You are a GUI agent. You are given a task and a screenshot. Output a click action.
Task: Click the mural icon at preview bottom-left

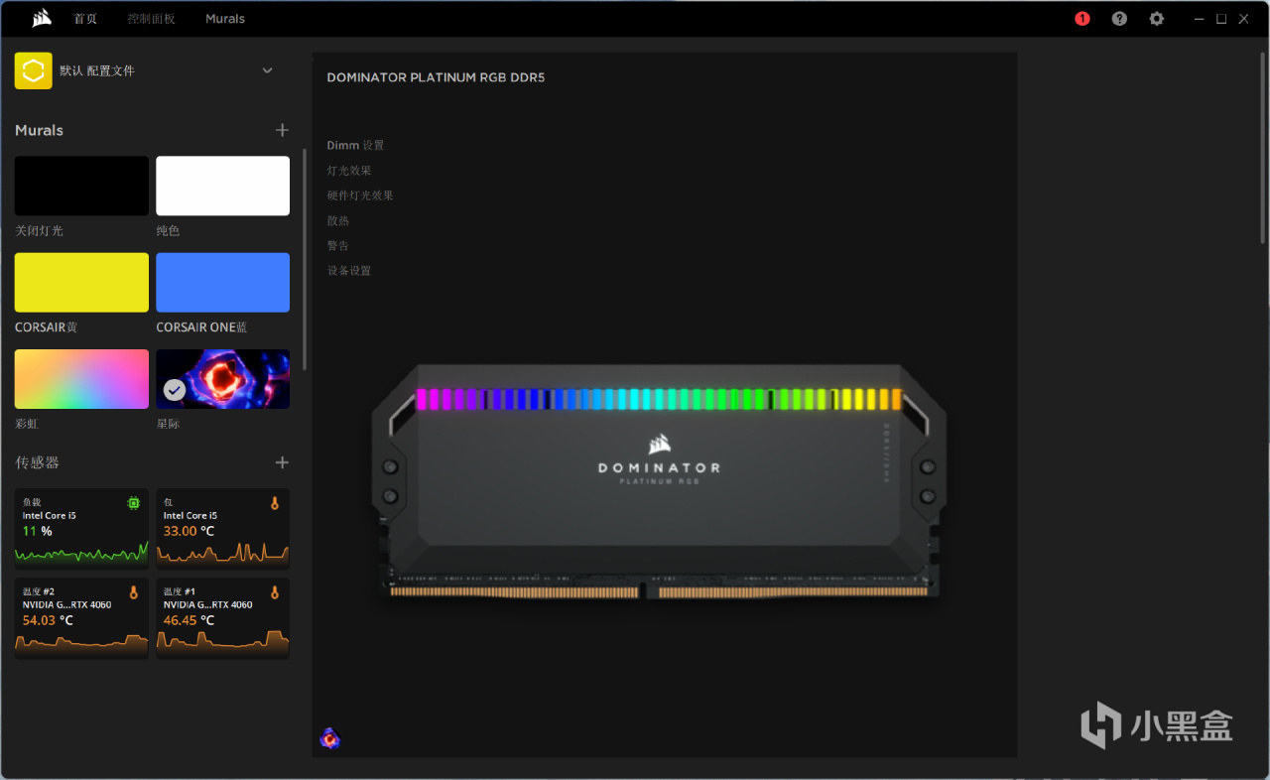330,738
